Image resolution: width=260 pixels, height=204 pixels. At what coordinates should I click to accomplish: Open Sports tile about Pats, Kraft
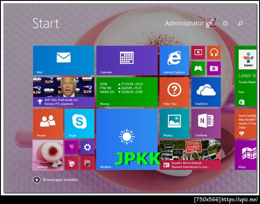pyautogui.click(x=64, y=92)
